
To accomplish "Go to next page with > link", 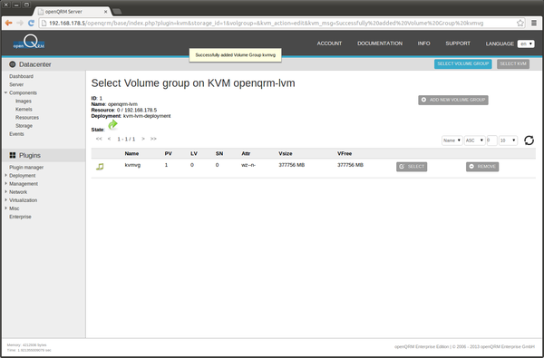I will (x=143, y=139).
